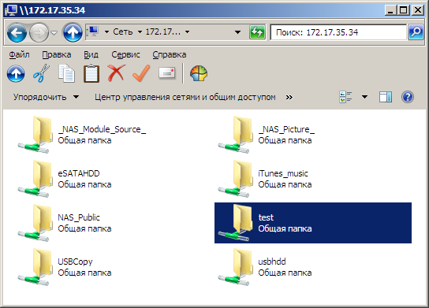Image resolution: width=429 pixels, height=308 pixels.
Task: Open the Справка menu
Action: (170, 54)
